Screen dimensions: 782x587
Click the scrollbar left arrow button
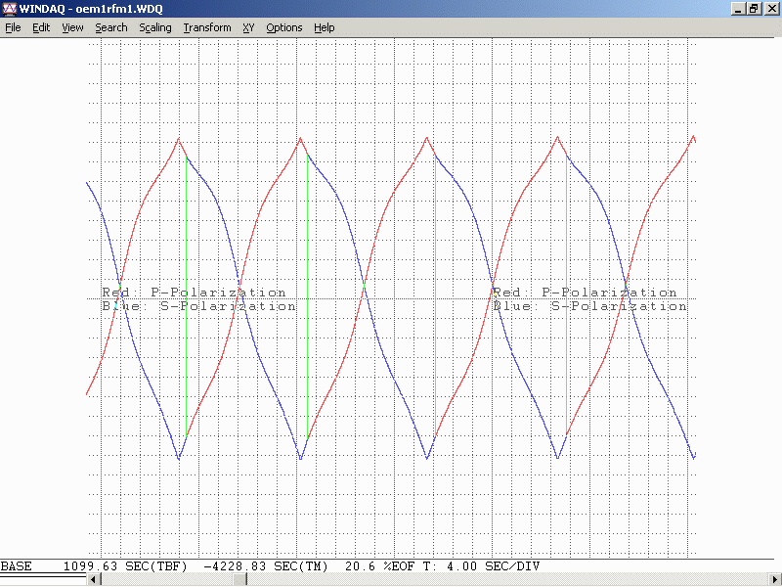pos(95,580)
